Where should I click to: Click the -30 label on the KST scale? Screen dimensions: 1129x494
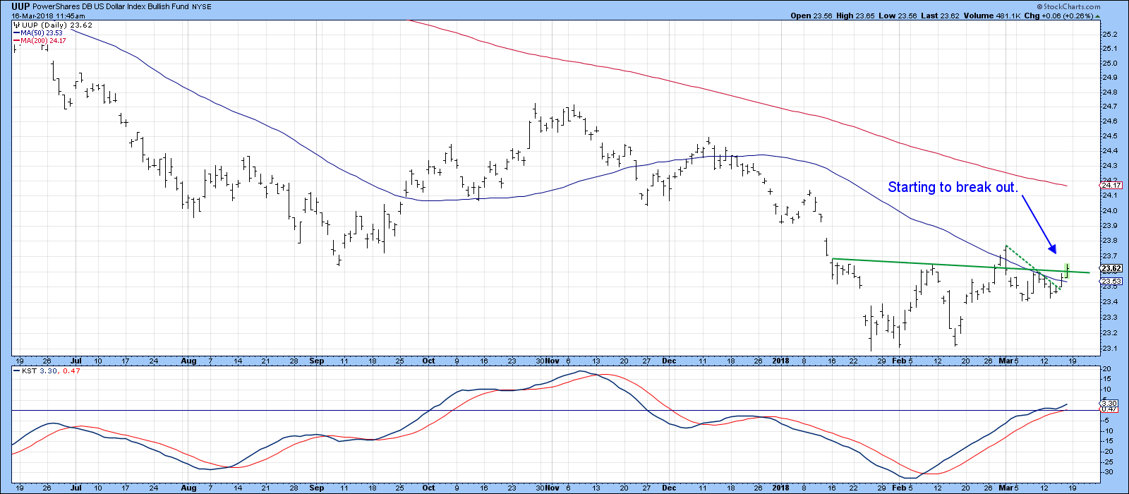pyautogui.click(x=1107, y=472)
